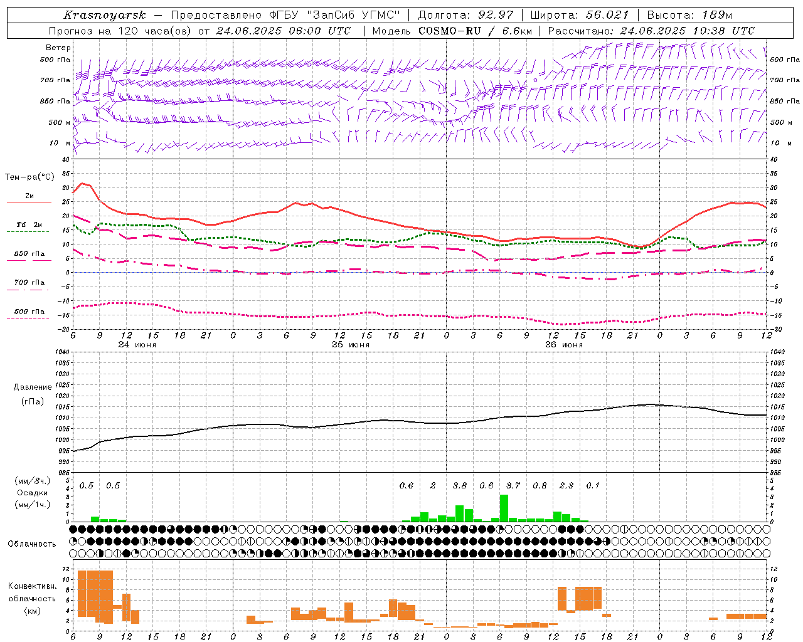Click the '0.1' precipitation total value
The width and height of the screenshot is (803, 642).
593,485
